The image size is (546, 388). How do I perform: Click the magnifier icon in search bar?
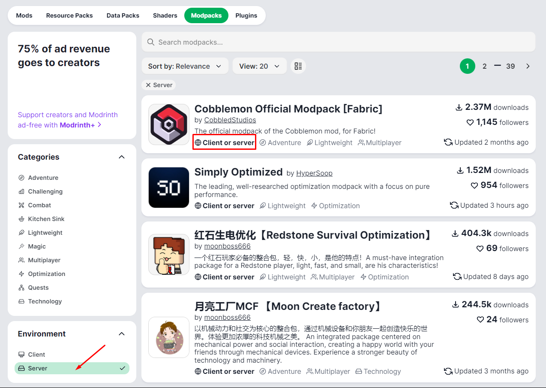click(x=151, y=42)
